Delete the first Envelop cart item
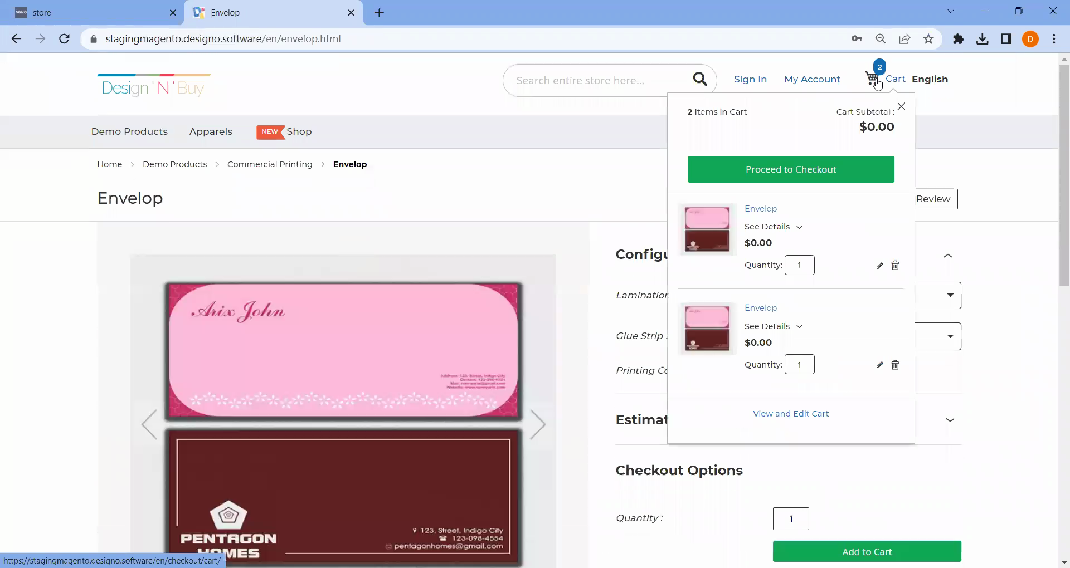1070x568 pixels. (895, 266)
